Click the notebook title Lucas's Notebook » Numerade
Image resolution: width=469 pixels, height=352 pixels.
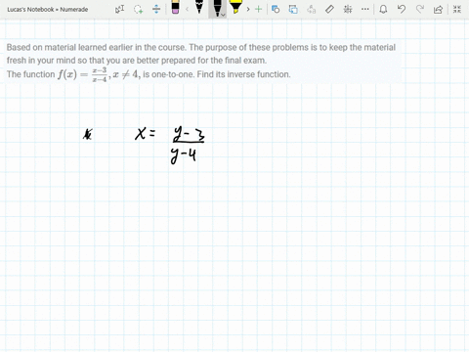(x=48, y=10)
